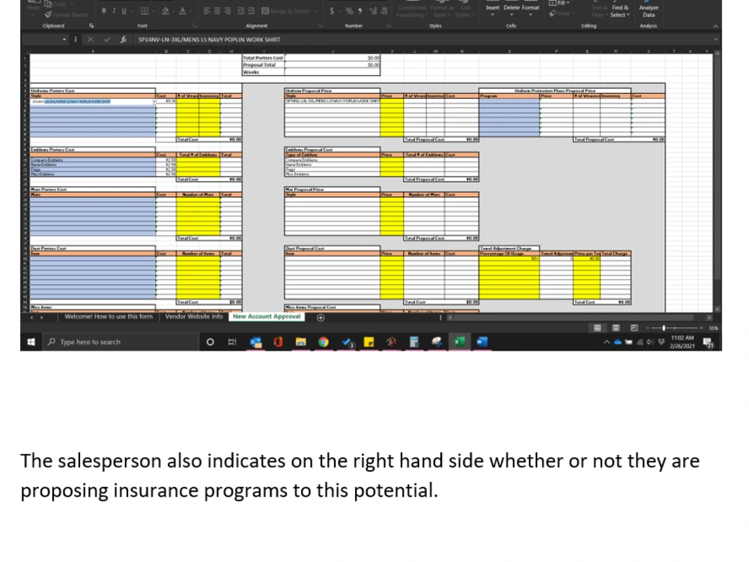
Task: Open Insert cells dropdown
Action: pyautogui.click(x=493, y=10)
